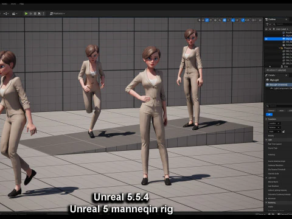
Task: Toggle scale snapping in viewport toolbar
Action: [x=243, y=20]
